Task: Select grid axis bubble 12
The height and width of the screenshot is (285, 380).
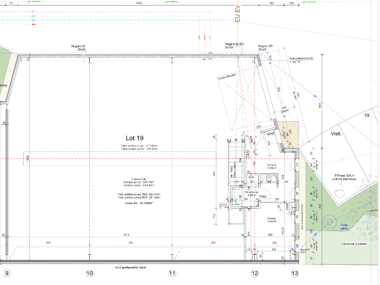Action: tap(254, 273)
